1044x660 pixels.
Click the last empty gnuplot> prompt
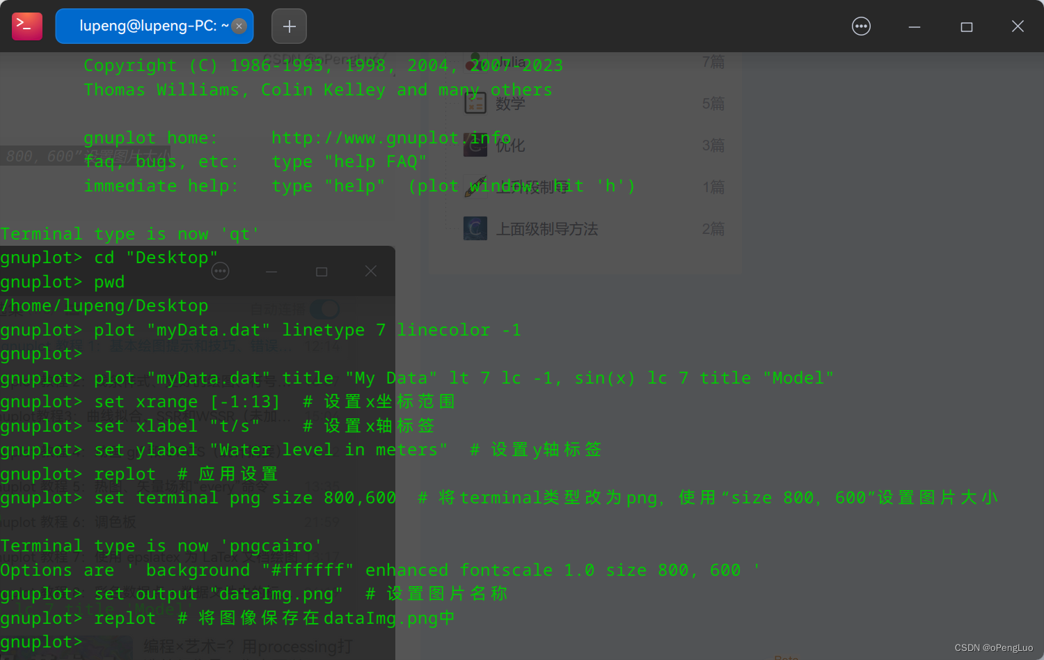pos(42,642)
